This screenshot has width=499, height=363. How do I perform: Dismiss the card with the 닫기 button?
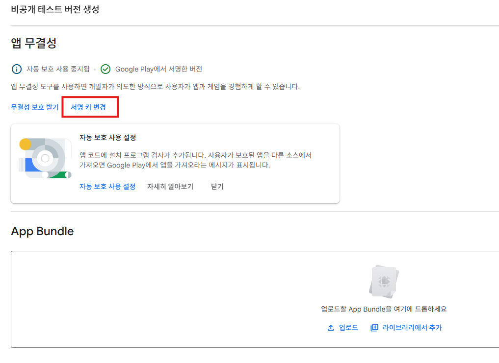[217, 187]
